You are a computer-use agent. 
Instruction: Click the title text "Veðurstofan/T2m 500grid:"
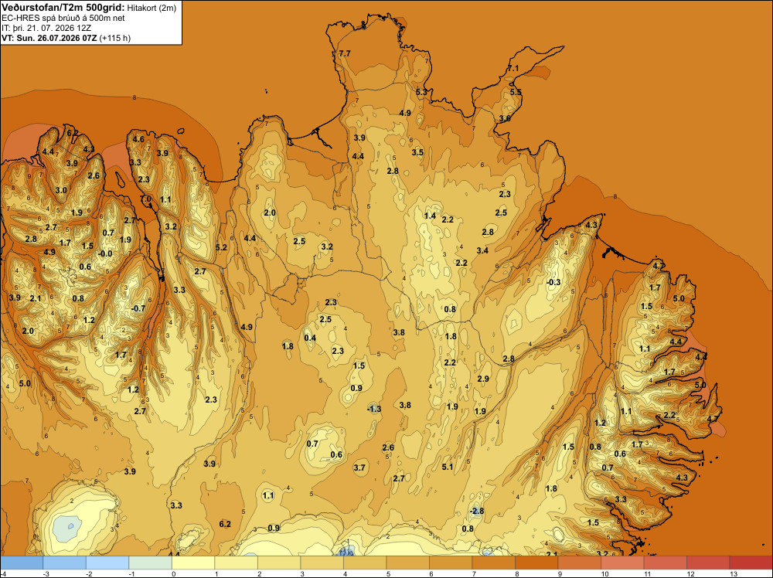coord(63,8)
